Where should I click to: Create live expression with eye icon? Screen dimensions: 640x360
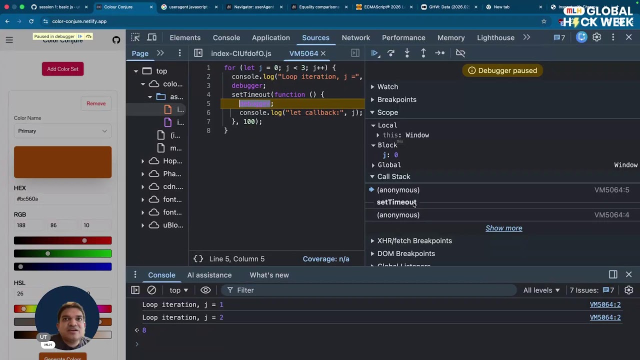click(205, 290)
